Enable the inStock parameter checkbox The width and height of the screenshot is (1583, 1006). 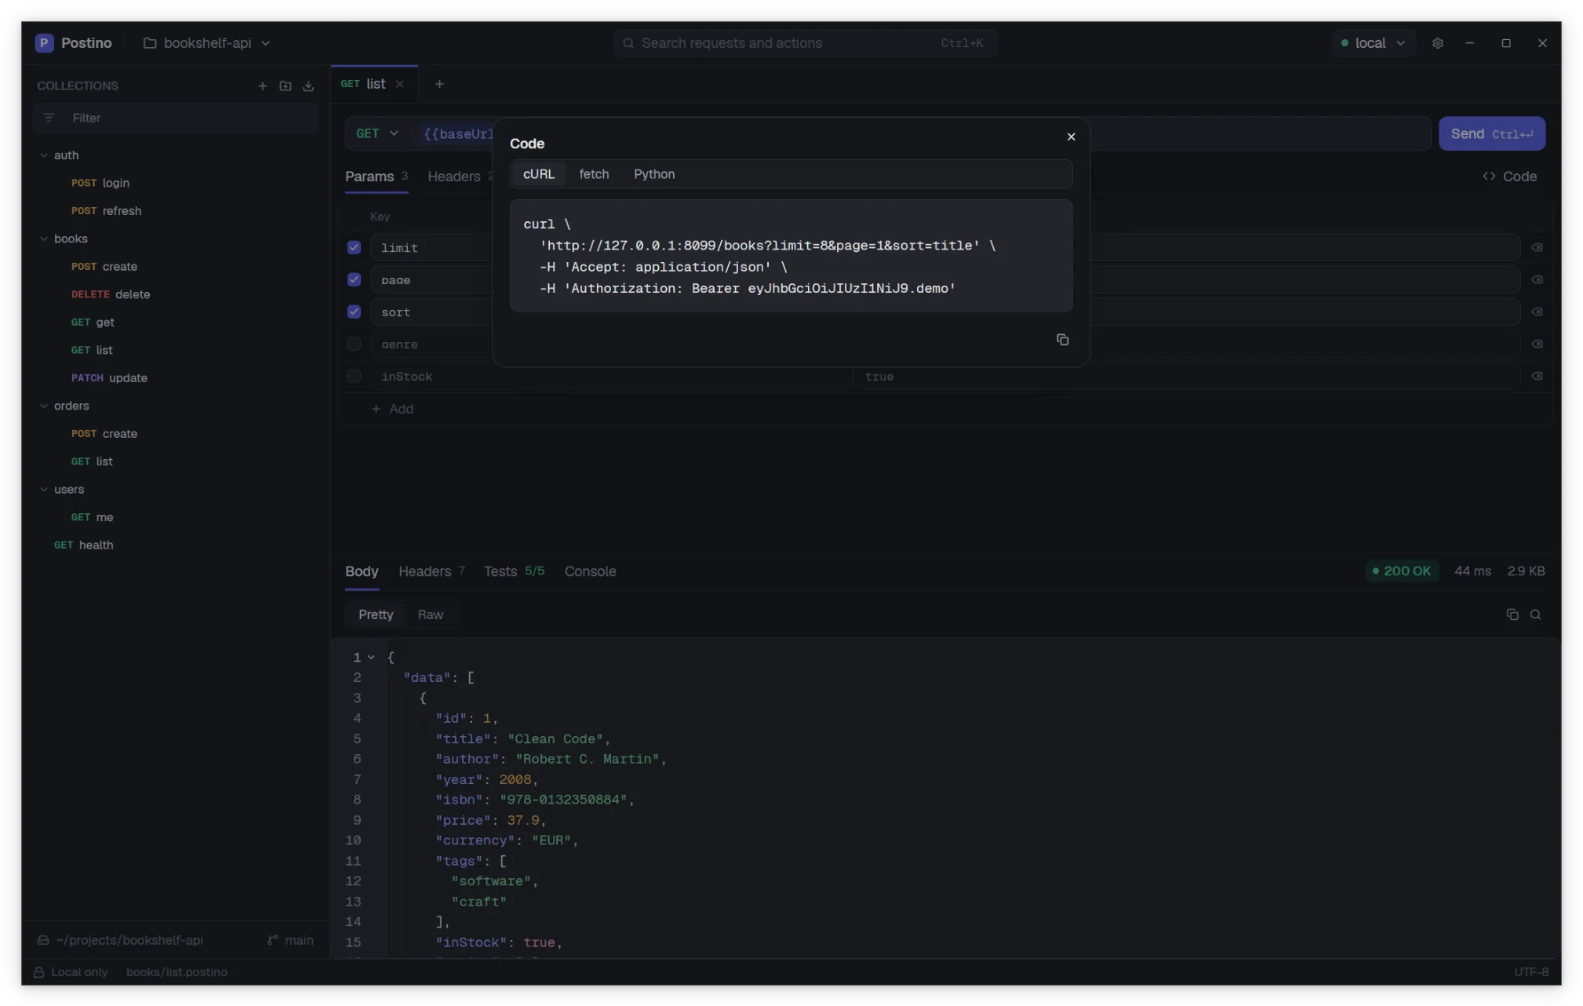pos(354,376)
